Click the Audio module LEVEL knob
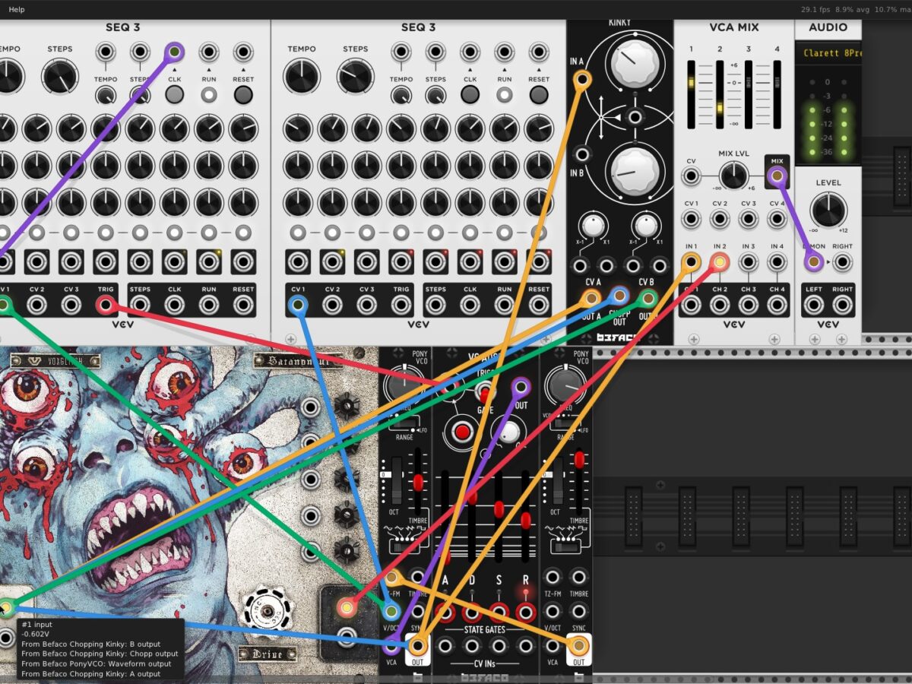The height and width of the screenshot is (684, 912). 828,209
